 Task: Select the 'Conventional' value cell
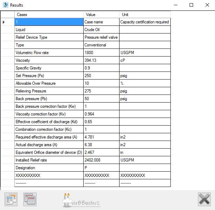pyautogui.click(x=101, y=45)
